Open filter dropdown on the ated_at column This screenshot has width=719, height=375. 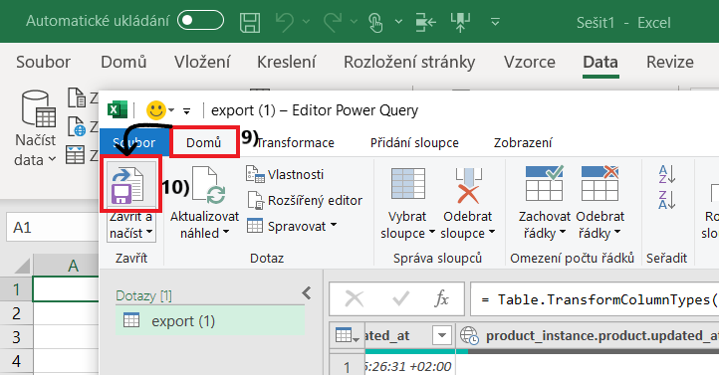pos(442,335)
